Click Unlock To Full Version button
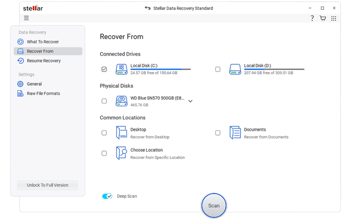This screenshot has height=222, width=344. pyautogui.click(x=47, y=185)
